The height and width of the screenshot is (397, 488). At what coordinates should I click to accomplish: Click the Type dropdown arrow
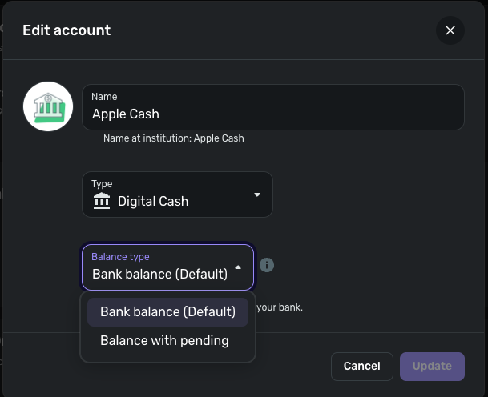pyautogui.click(x=257, y=194)
